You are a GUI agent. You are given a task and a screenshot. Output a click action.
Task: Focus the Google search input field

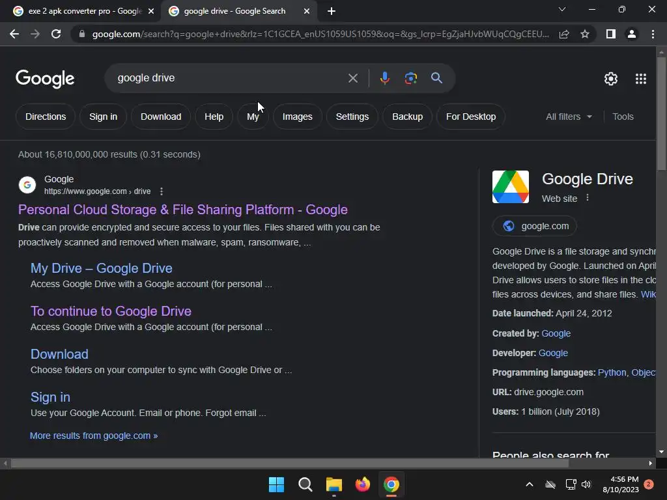(x=230, y=78)
